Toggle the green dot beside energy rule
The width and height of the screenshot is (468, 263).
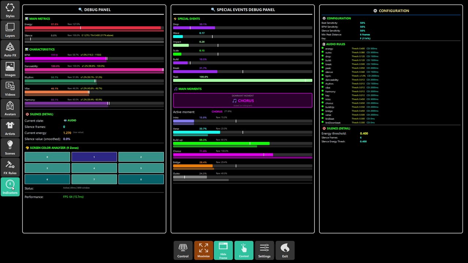[322, 48]
